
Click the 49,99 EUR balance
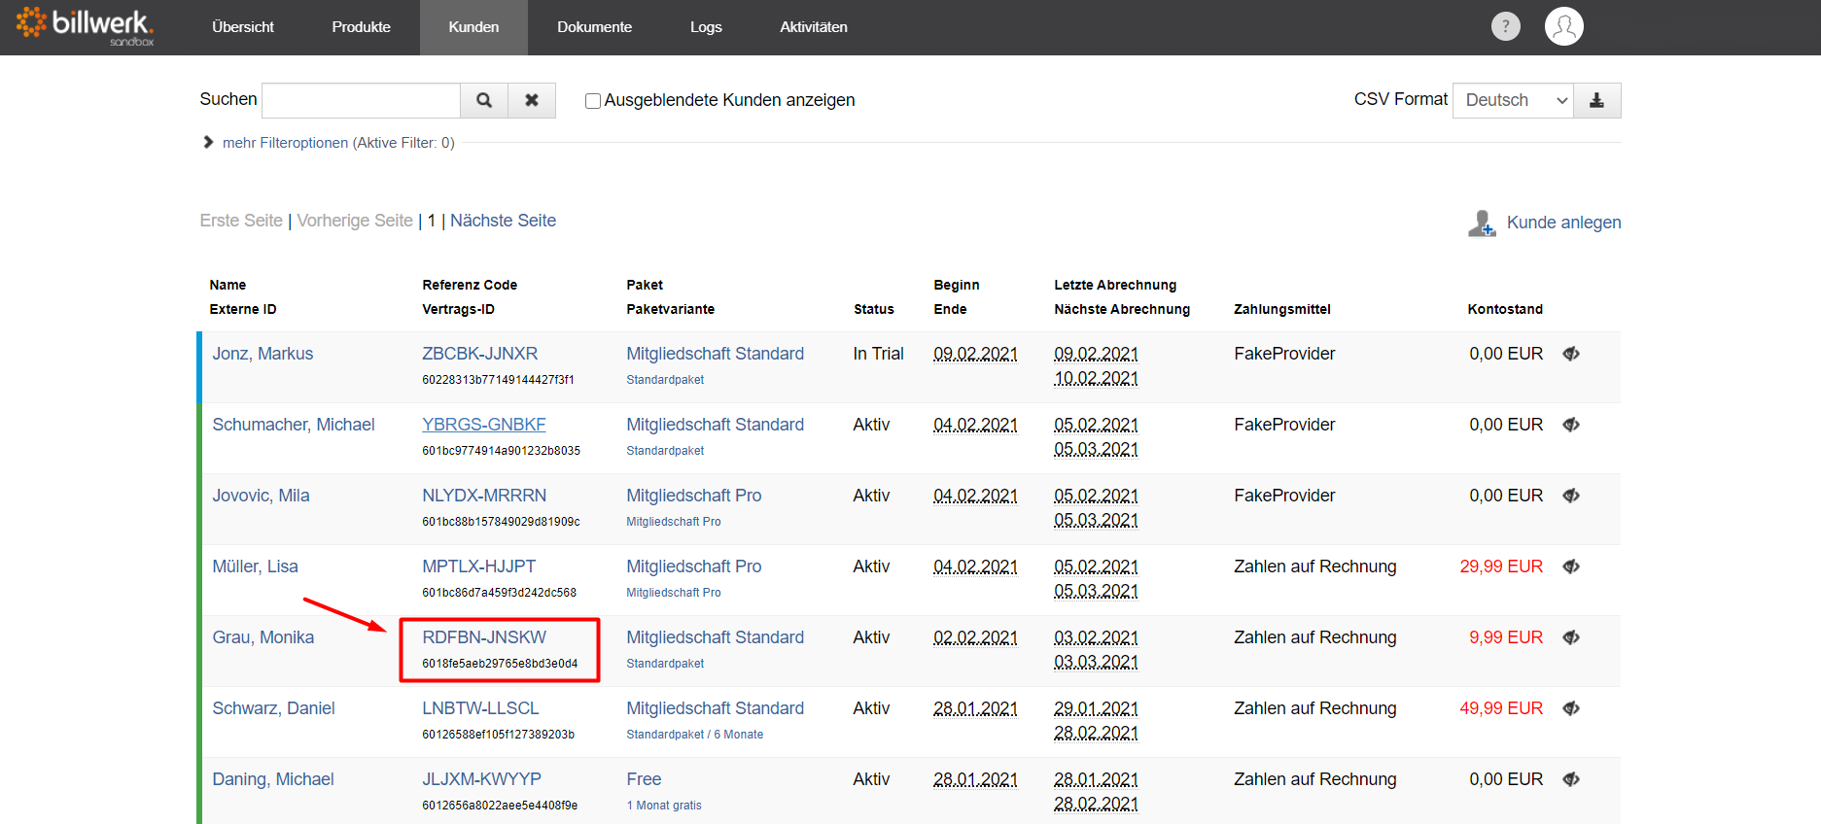(1501, 708)
